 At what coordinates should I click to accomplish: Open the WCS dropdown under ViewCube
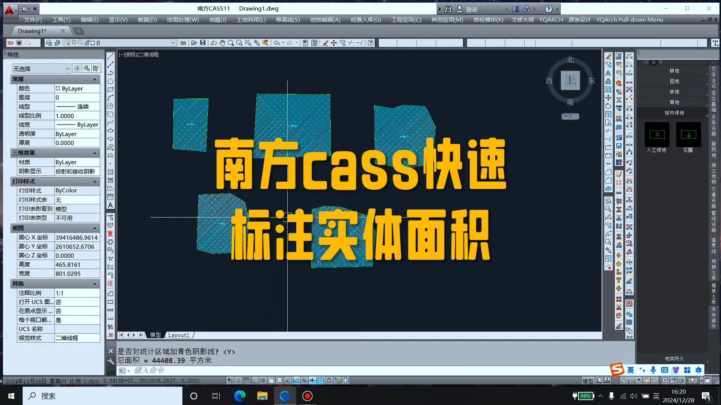(x=570, y=116)
